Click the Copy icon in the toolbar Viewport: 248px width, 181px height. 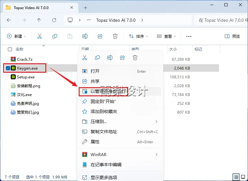tap(55, 36)
